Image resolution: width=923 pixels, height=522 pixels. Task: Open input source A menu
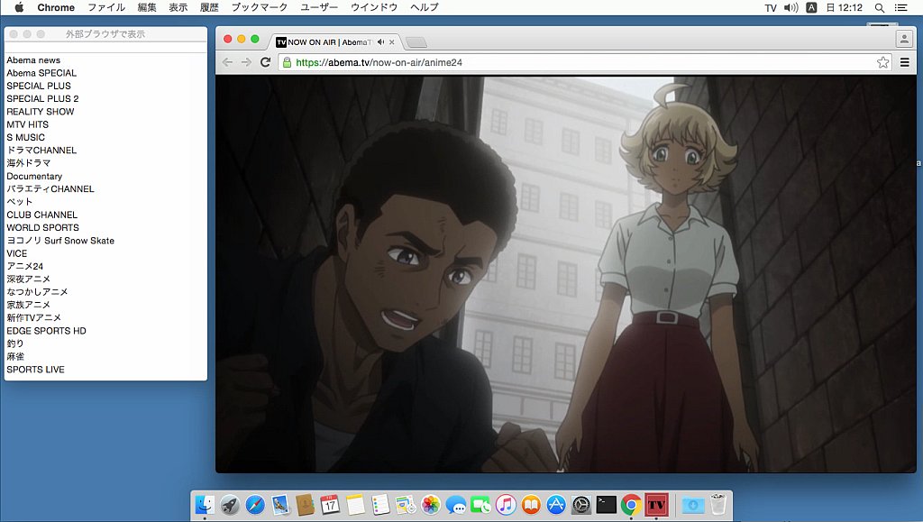[811, 7]
